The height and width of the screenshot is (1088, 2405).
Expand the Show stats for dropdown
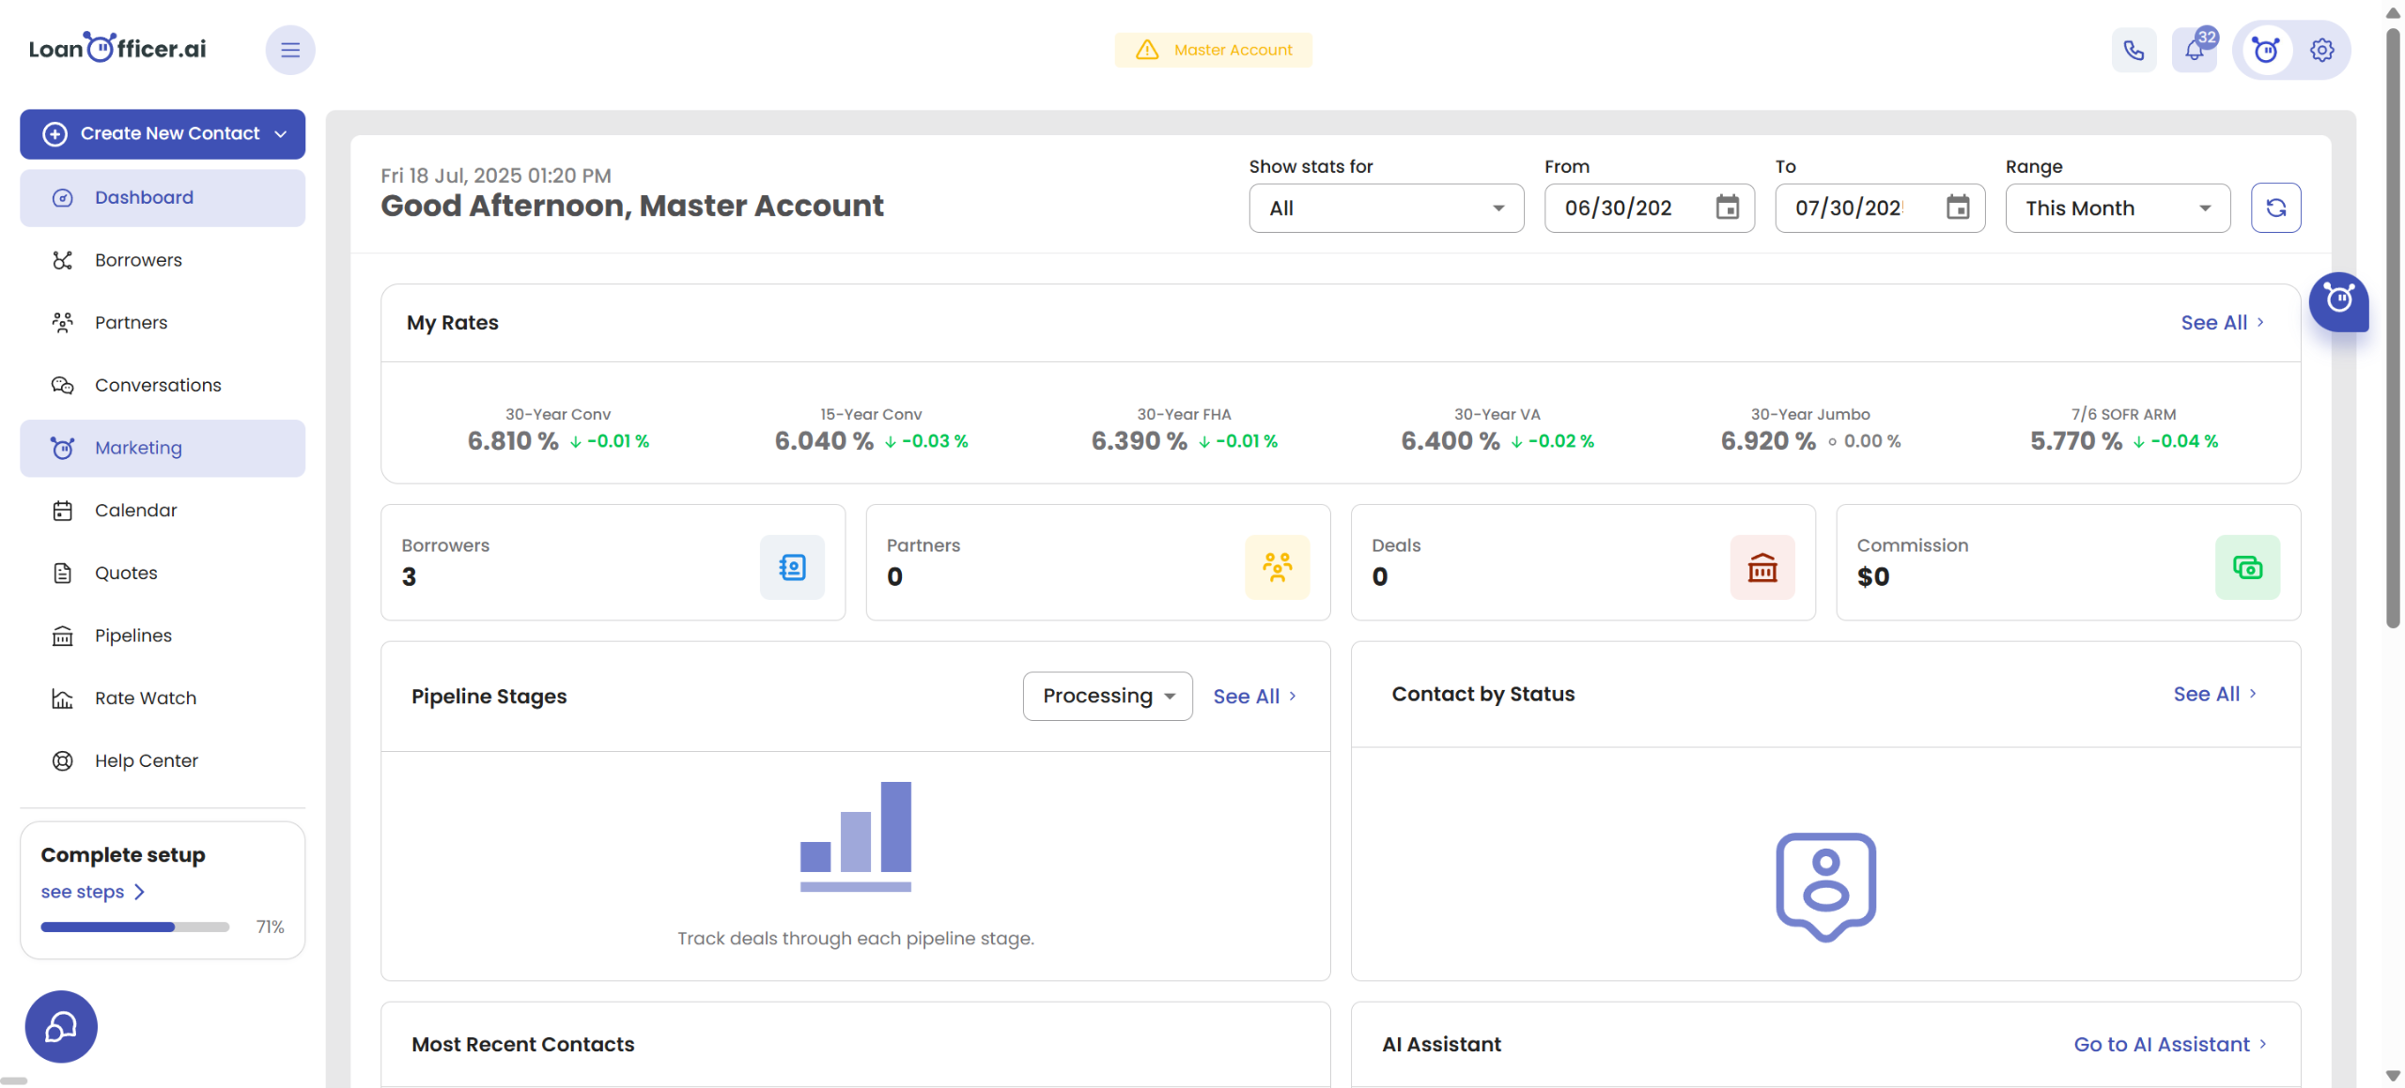pyautogui.click(x=1386, y=207)
